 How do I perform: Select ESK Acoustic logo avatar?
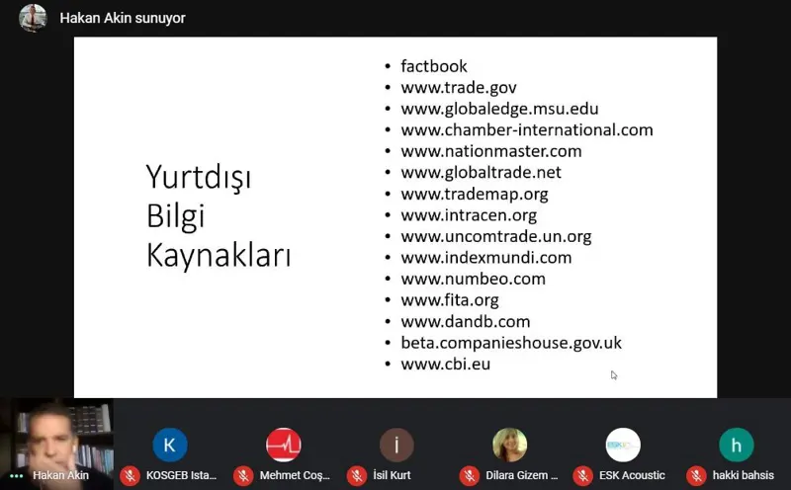623,445
